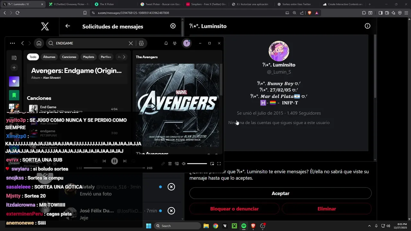This screenshot has width=411, height=231.
Task: Open Liked Songs in Spotify sidebar
Action: tap(14, 81)
